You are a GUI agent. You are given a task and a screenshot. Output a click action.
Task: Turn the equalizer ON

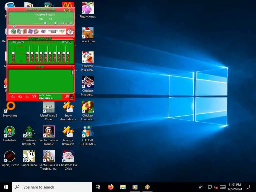[13, 42]
